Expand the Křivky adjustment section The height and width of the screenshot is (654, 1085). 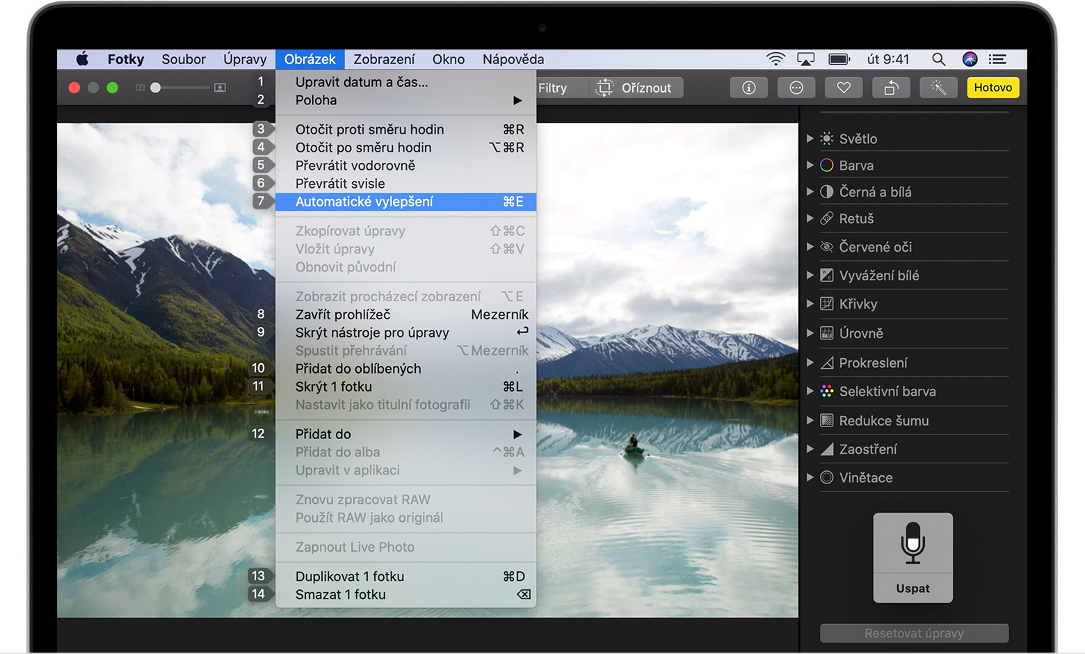[x=810, y=304]
